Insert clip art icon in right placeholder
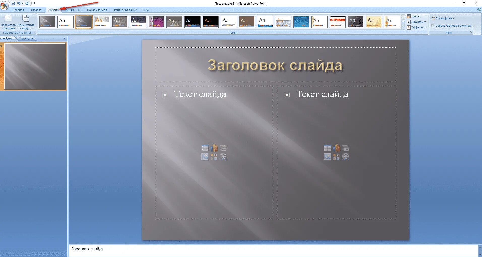The width and height of the screenshot is (482, 257). [x=336, y=157]
